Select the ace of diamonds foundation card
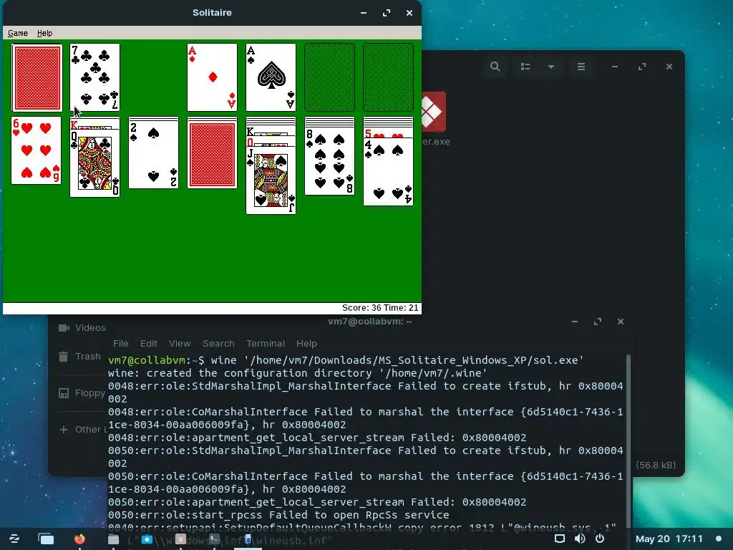The width and height of the screenshot is (733, 550). [212, 77]
